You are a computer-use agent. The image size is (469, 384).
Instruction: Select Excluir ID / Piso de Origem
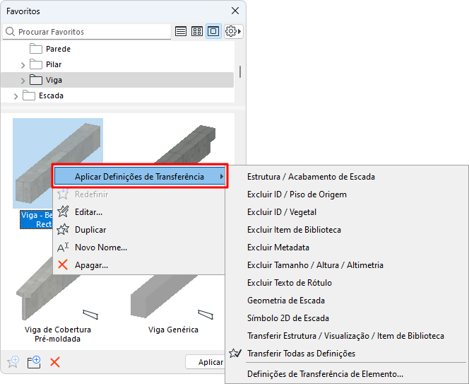(x=347, y=194)
